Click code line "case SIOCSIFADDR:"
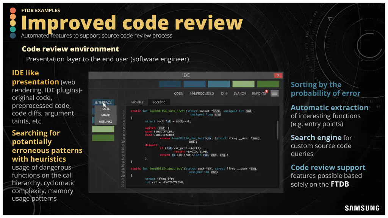The width and height of the screenshot is (388, 218). 160,135
